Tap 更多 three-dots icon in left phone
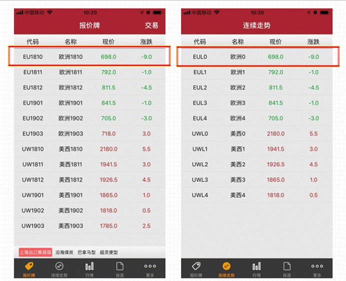346x281 pixels. click(149, 266)
